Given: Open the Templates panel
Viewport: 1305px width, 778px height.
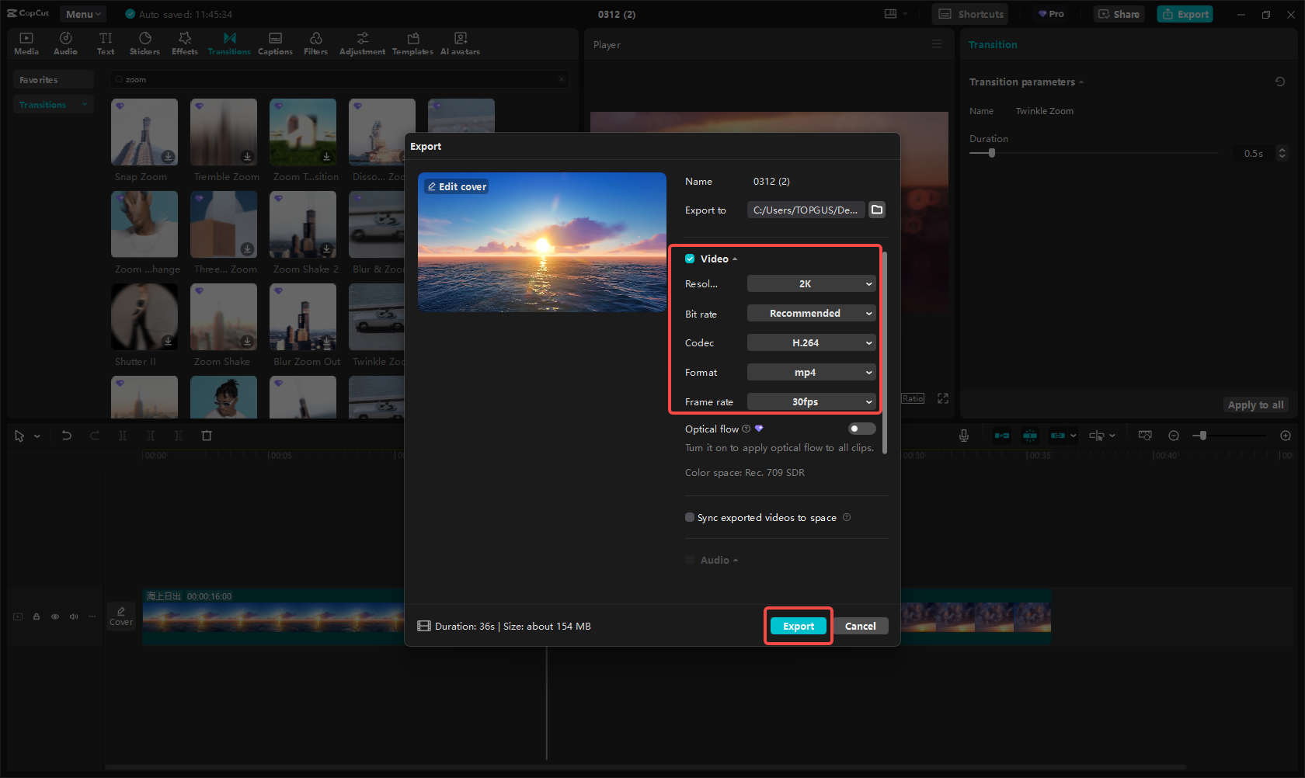Looking at the screenshot, I should (x=412, y=43).
